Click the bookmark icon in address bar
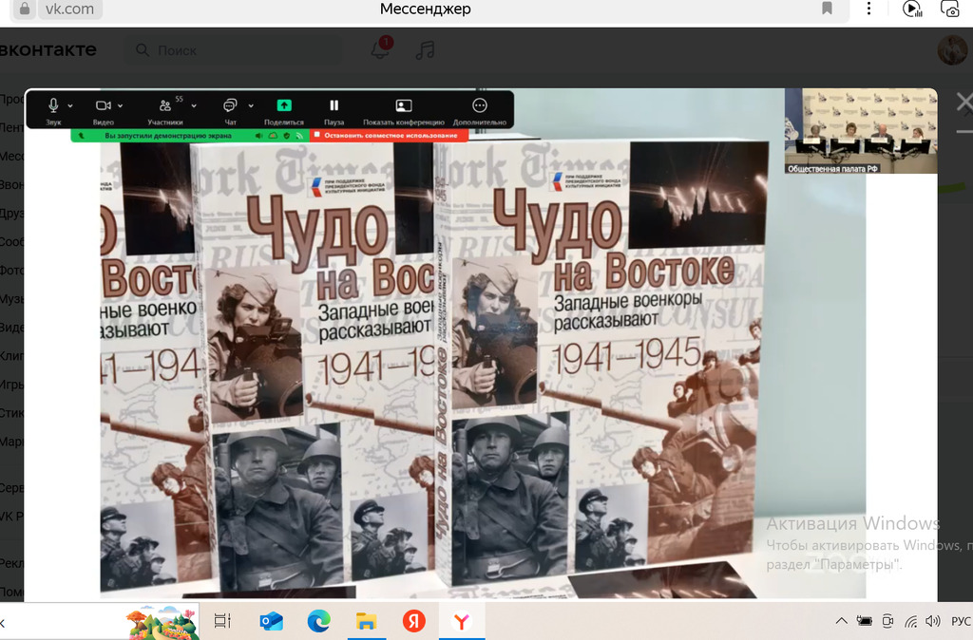This screenshot has height=640, width=973. coord(827,9)
